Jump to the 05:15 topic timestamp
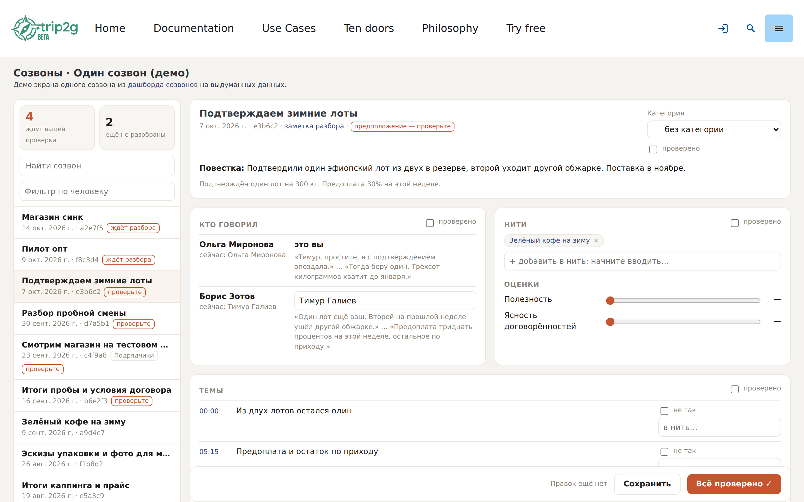The width and height of the screenshot is (804, 502). tap(209, 452)
